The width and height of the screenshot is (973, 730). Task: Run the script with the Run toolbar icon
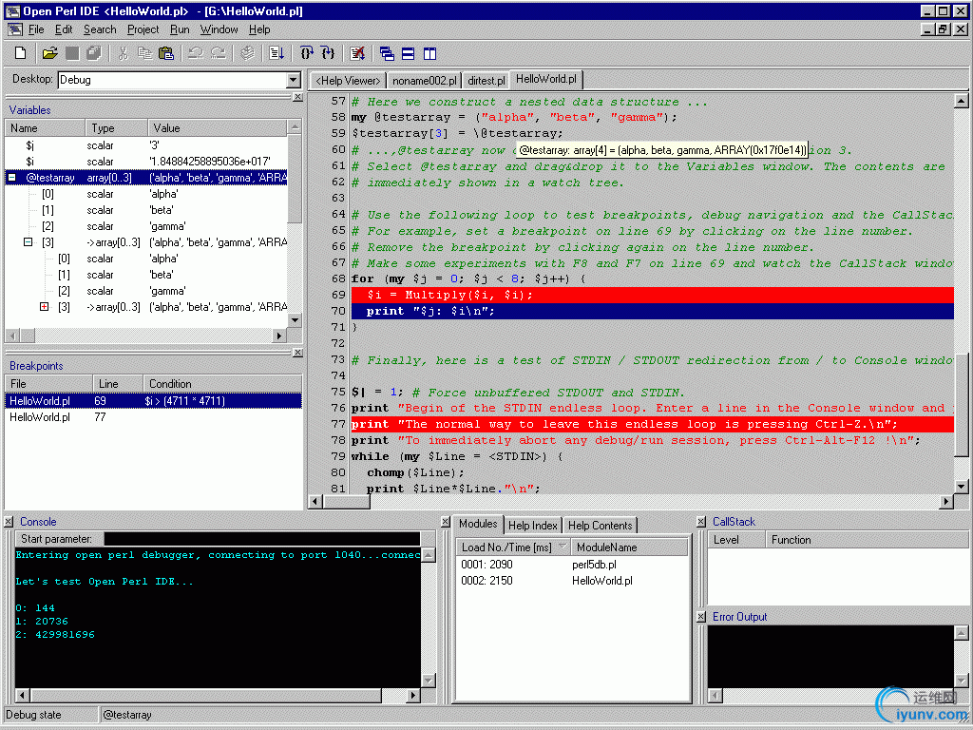click(x=277, y=53)
